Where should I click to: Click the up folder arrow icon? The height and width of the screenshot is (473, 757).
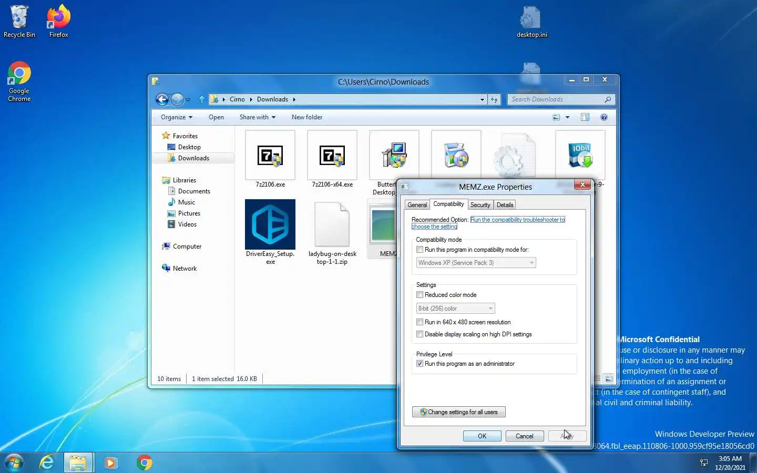pos(202,99)
